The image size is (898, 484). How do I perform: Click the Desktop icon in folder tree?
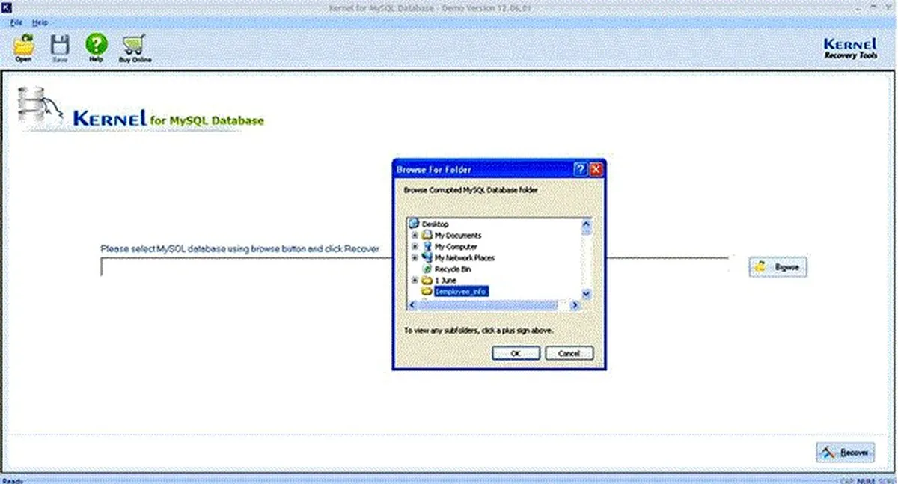tap(414, 224)
